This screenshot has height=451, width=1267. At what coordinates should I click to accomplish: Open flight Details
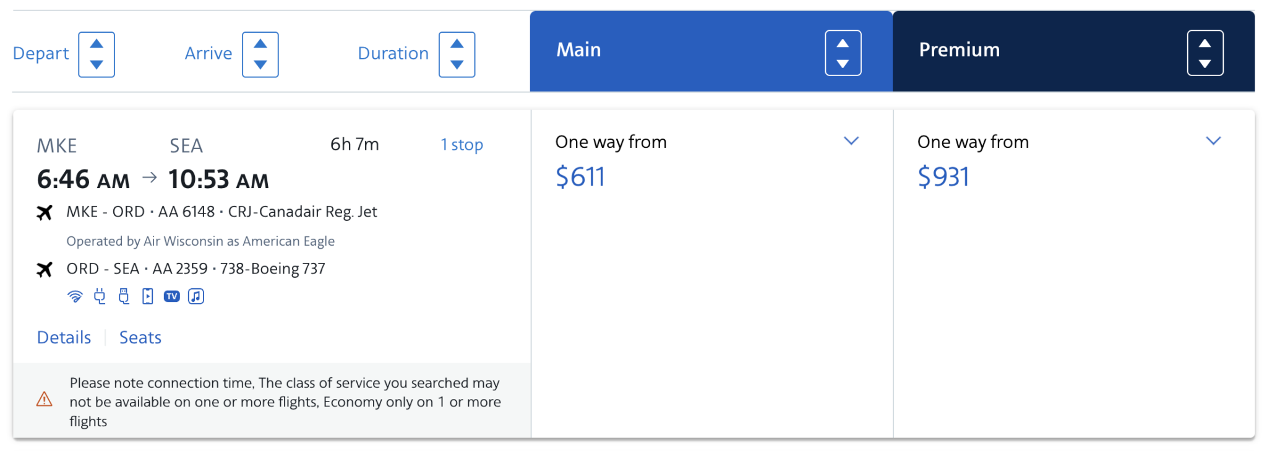click(63, 337)
